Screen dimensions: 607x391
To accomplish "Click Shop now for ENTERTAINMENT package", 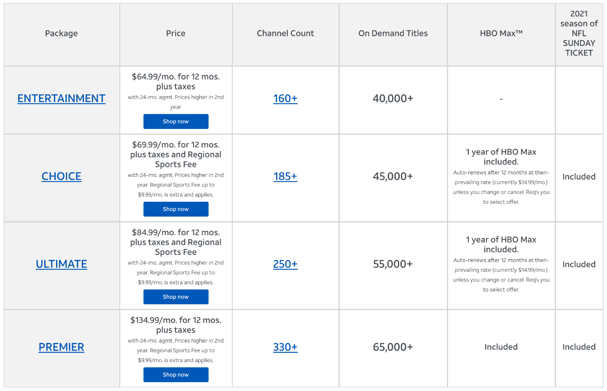I will point(176,121).
